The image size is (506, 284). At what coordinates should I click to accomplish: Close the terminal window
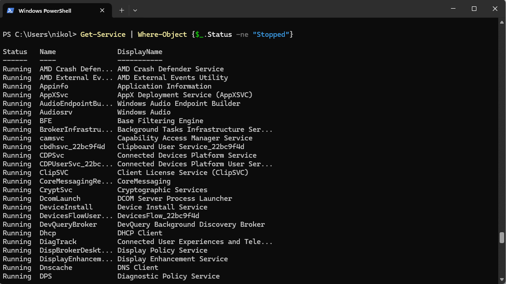[495, 9]
